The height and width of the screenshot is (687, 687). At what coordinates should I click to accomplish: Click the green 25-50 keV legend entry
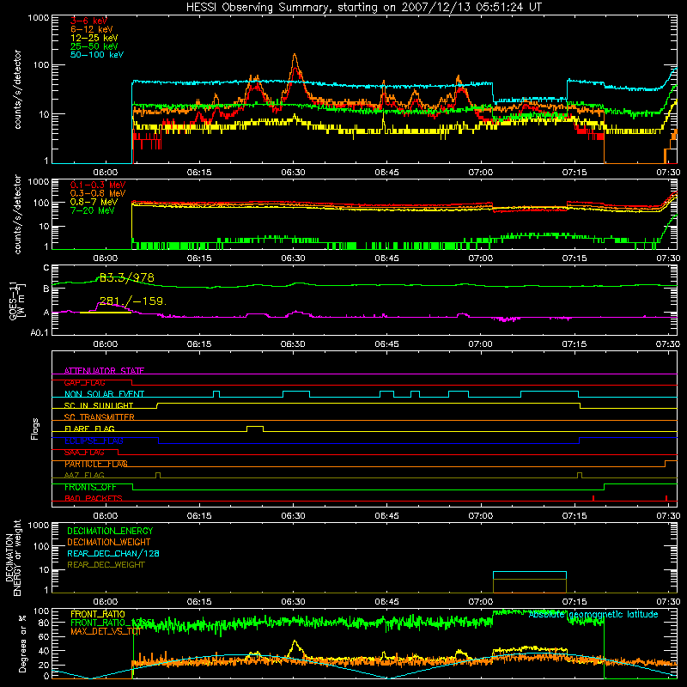(94, 46)
